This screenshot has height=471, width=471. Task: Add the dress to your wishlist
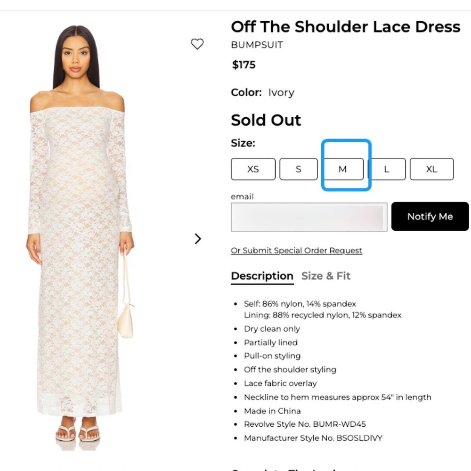(x=197, y=43)
